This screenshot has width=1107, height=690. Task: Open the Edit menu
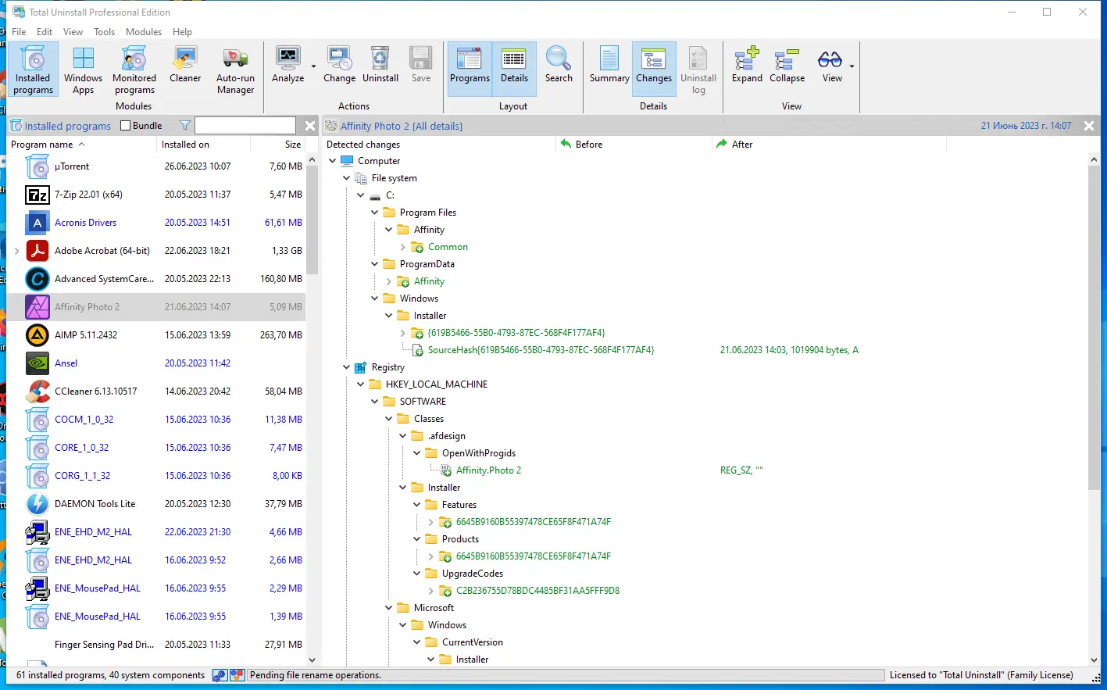[45, 32]
